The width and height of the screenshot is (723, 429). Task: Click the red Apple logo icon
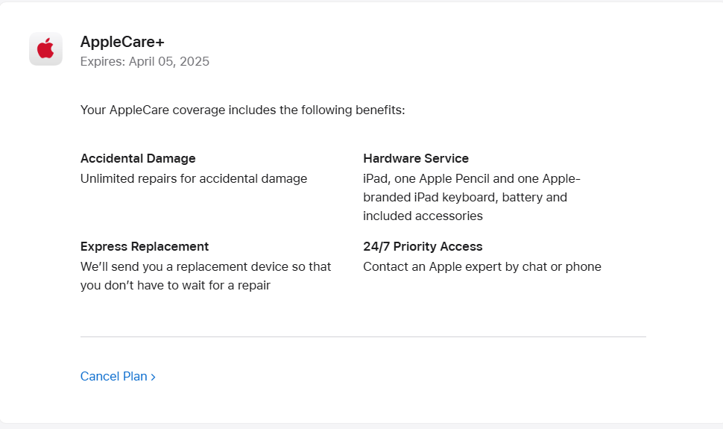pos(45,49)
